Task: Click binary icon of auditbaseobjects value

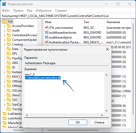Action: click(46, 37)
